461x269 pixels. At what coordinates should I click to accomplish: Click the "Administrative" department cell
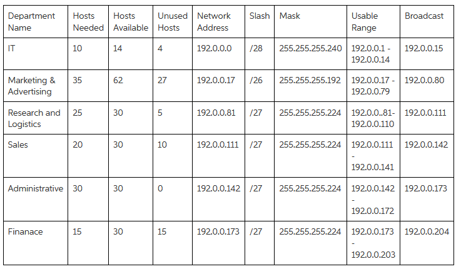tap(36, 188)
